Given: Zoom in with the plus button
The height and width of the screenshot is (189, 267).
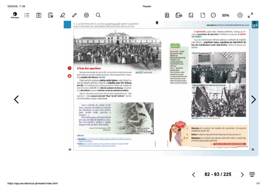Looking at the screenshot, I should click(240, 15).
